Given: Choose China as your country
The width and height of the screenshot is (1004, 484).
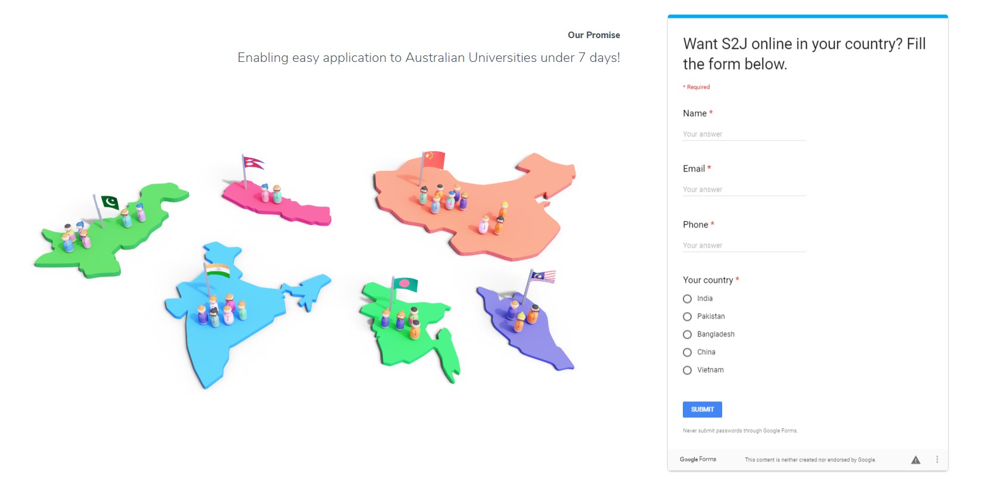Looking at the screenshot, I should point(687,352).
